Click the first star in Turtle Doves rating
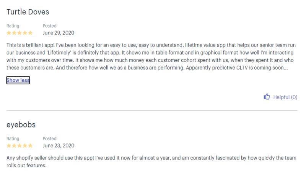Image resolution: width=306 pixels, height=176 pixels. point(9,33)
